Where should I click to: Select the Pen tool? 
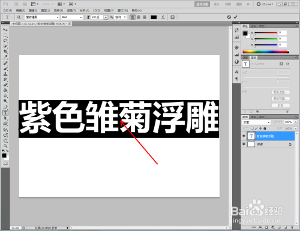point(5,107)
